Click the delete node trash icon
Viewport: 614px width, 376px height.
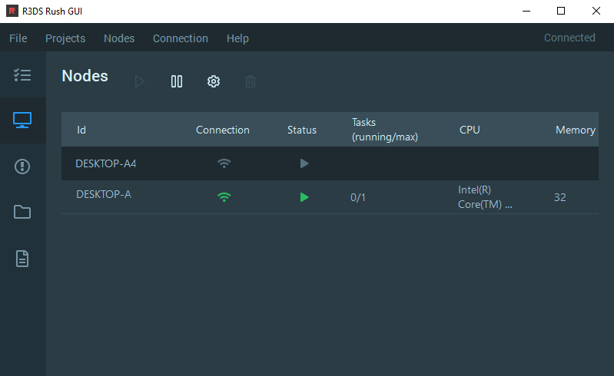point(251,81)
